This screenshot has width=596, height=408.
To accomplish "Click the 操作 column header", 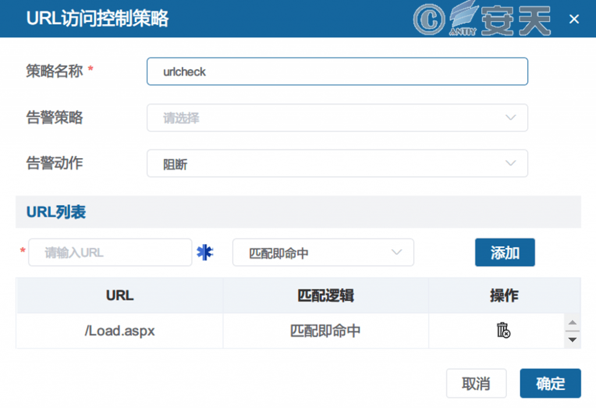I will [503, 295].
